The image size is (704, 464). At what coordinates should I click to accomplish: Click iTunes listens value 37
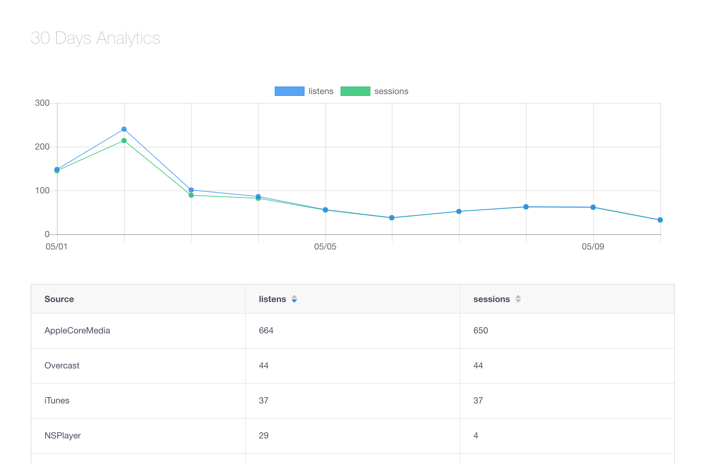click(264, 401)
